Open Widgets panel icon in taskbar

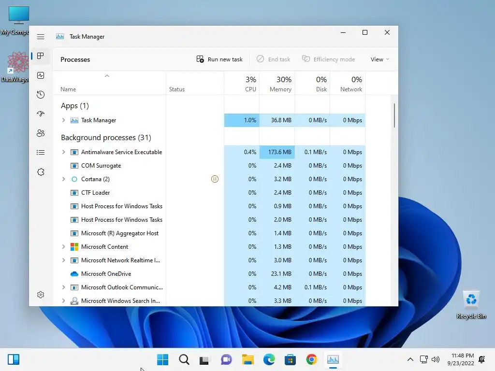pyautogui.click(x=14, y=359)
